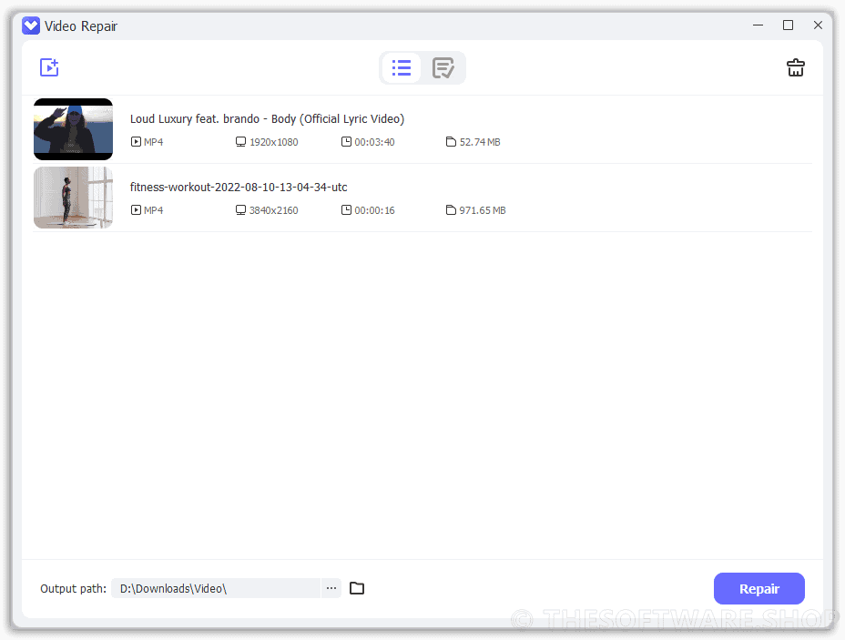Viewport: 845px width, 640px height.
Task: Click the three-dots browse button
Action: pos(331,588)
